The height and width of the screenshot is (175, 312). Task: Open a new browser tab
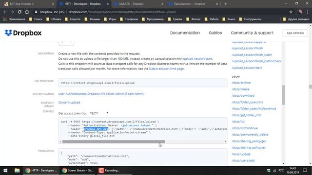[226, 4]
